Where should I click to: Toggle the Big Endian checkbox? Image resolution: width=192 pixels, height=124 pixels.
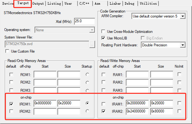(x=143, y=38)
